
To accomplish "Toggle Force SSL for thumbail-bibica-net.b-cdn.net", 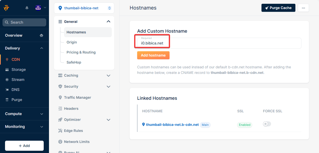I will [267, 124].
